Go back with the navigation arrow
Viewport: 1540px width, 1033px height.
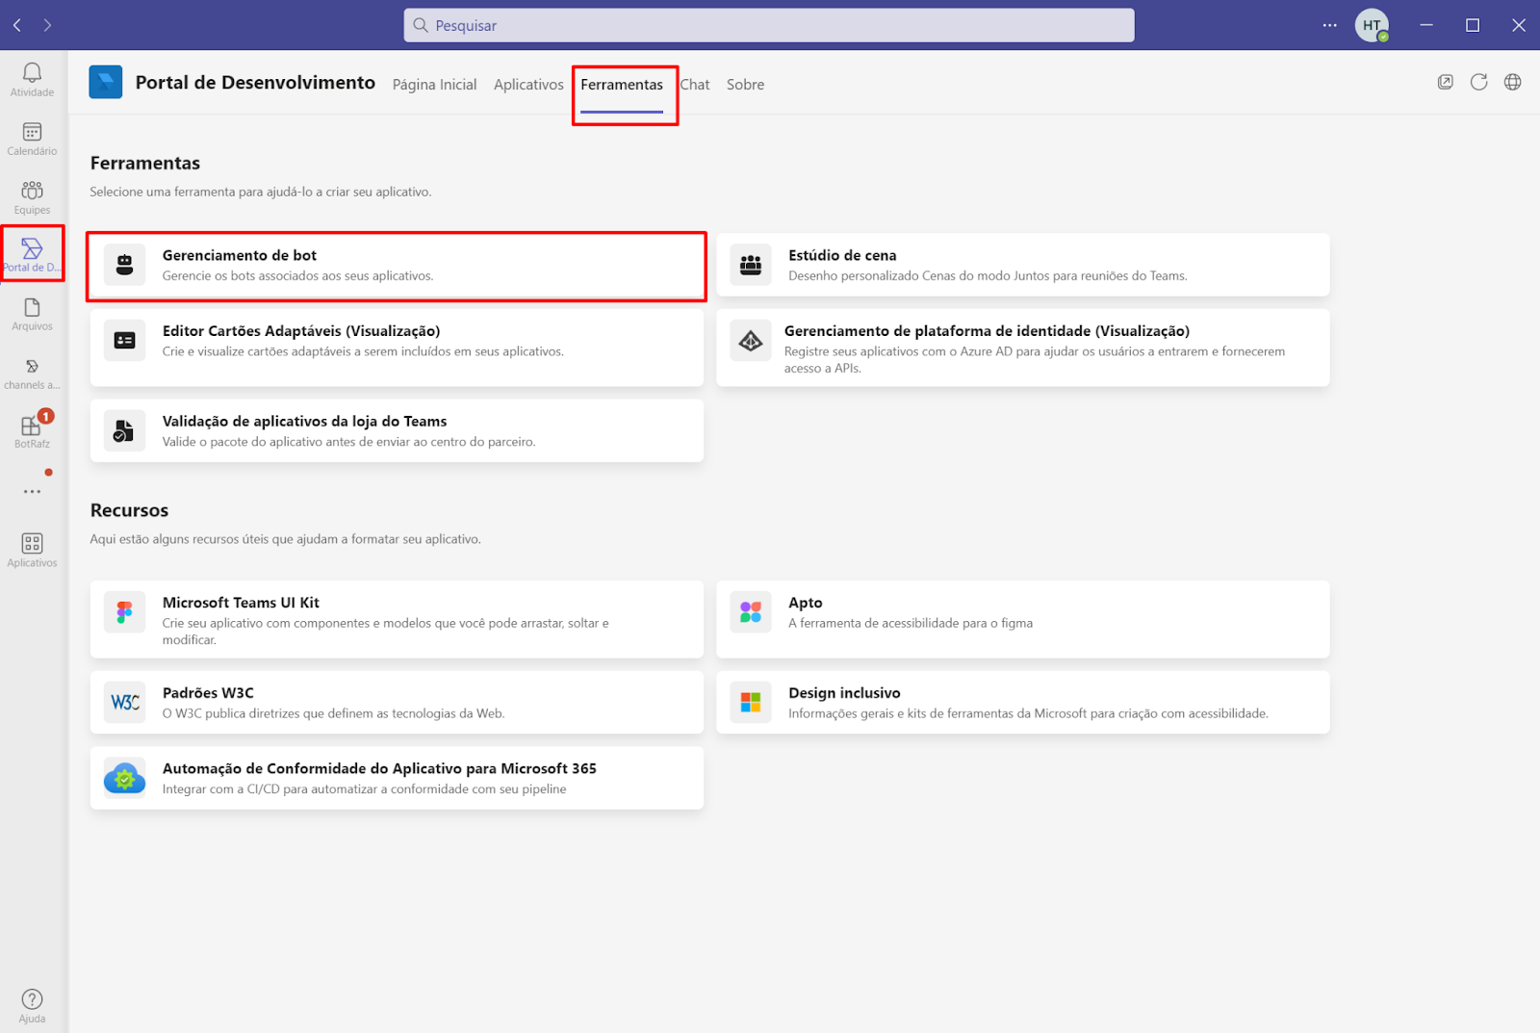click(17, 26)
